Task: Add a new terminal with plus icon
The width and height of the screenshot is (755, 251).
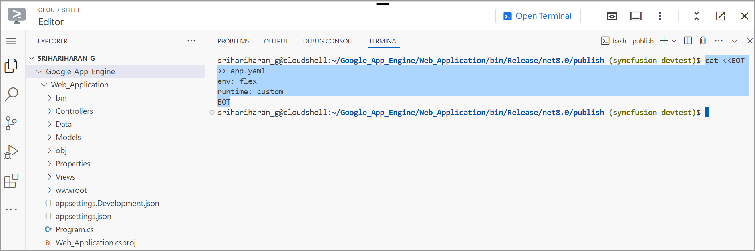Action: click(x=664, y=41)
